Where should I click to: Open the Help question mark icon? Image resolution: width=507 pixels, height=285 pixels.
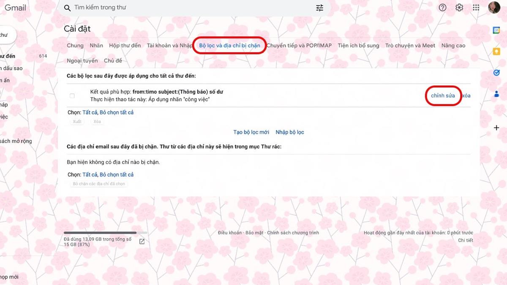click(442, 8)
